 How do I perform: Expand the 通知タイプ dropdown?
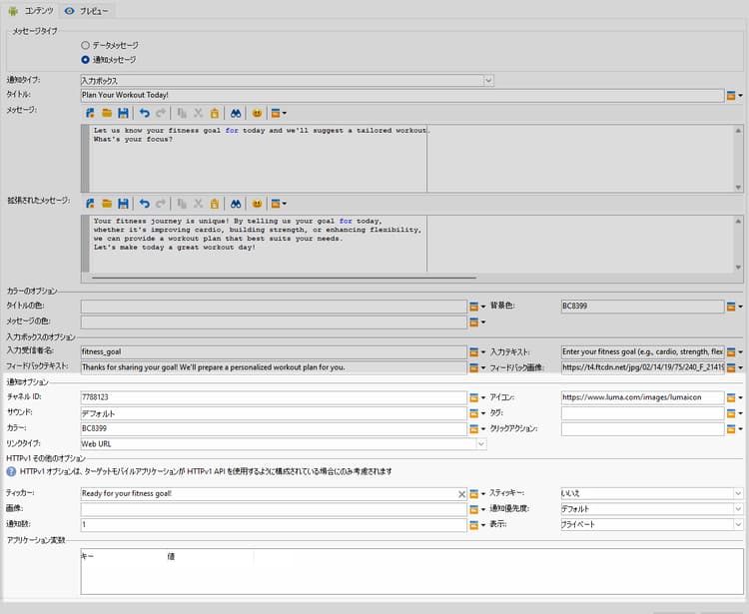488,80
